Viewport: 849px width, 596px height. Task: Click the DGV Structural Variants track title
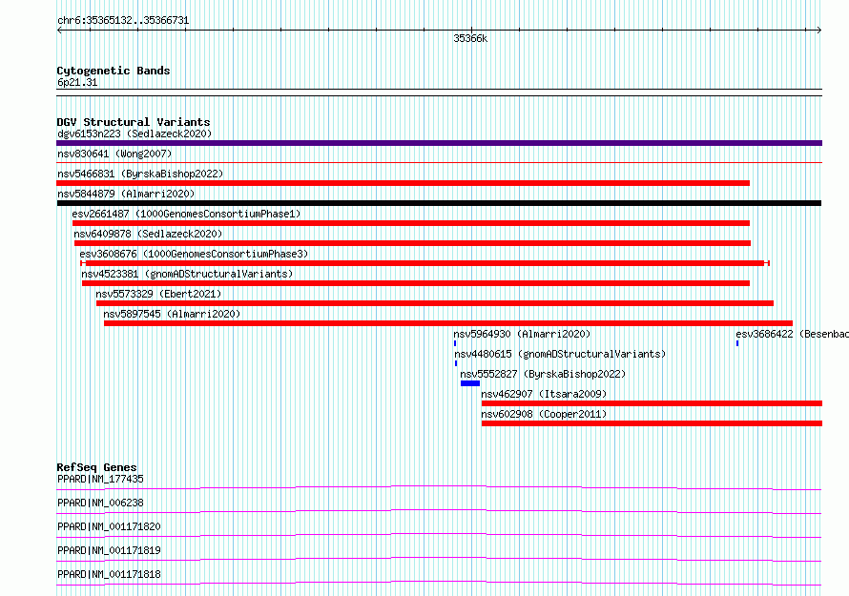tap(134, 122)
